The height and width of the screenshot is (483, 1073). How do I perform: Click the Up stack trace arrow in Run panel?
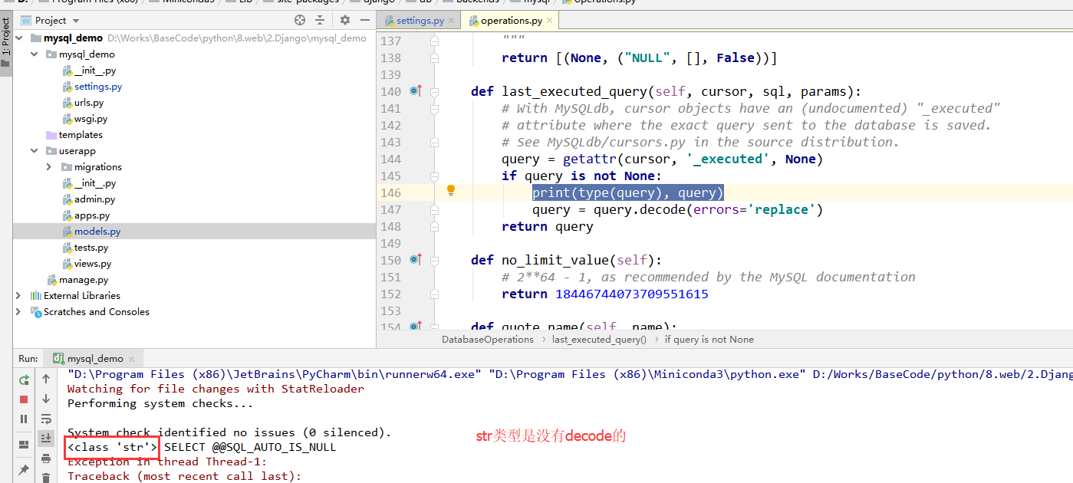tap(46, 379)
